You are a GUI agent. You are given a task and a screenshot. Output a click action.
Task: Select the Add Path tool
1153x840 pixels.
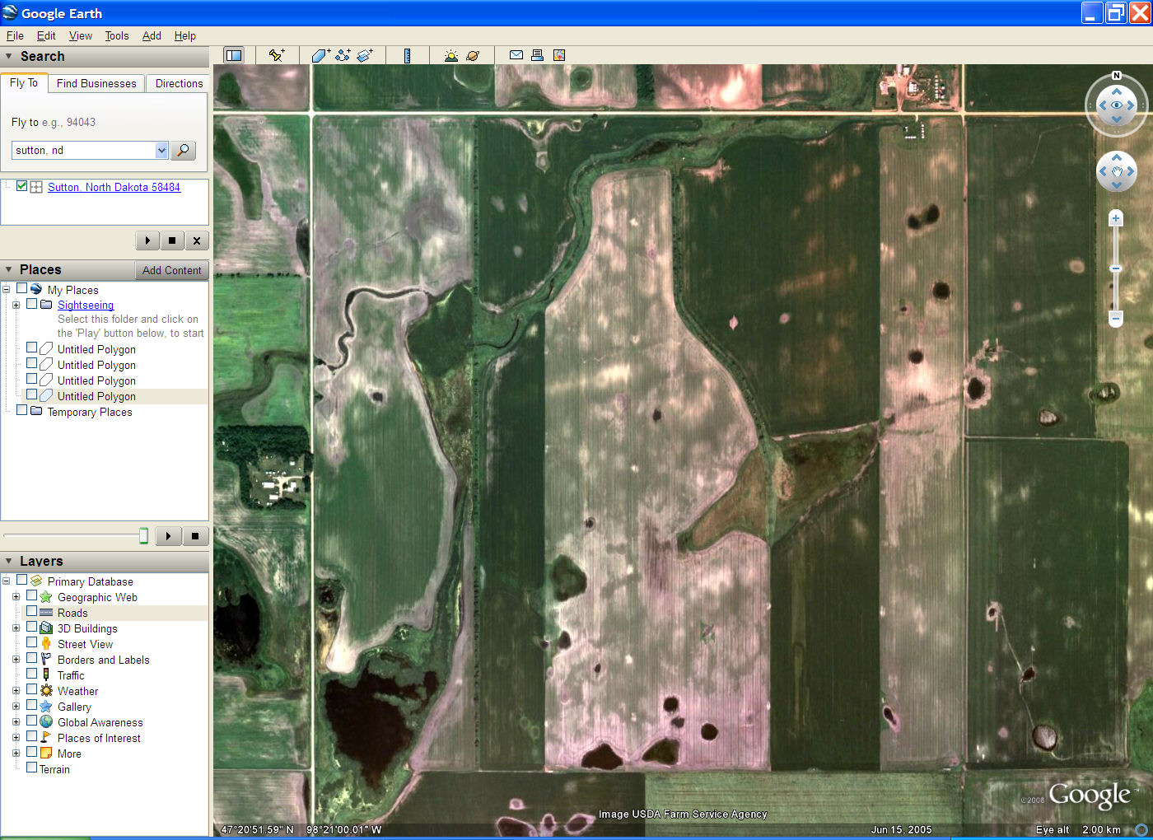[x=343, y=55]
